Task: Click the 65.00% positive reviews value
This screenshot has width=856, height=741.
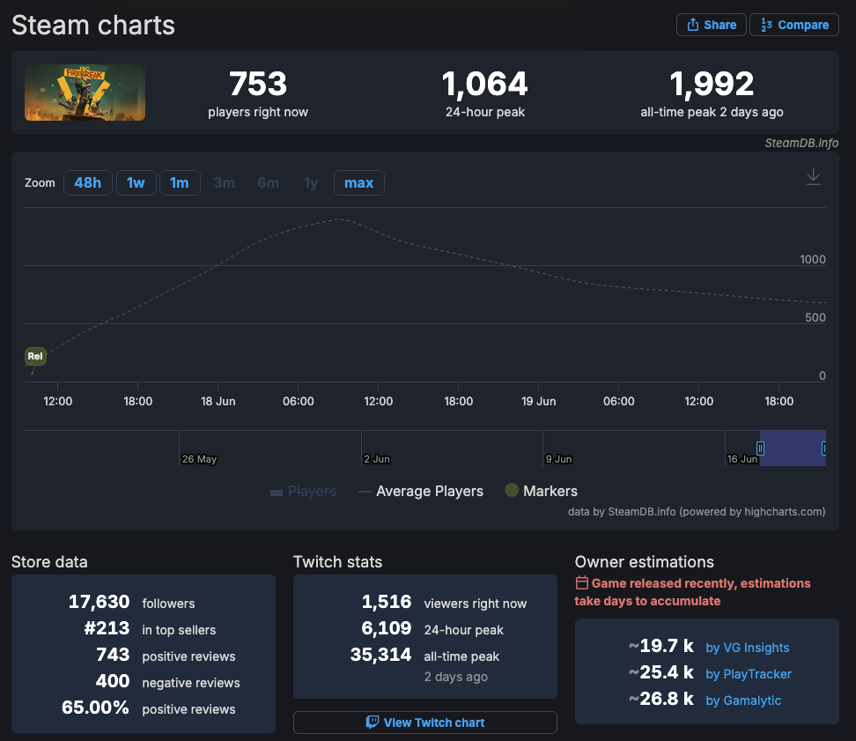Action: [x=95, y=708]
